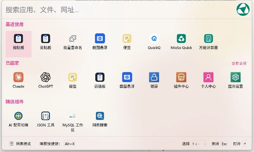Click the 唤醒快捷键 label
Viewport: 254px width, 152px height.
(x=50, y=144)
